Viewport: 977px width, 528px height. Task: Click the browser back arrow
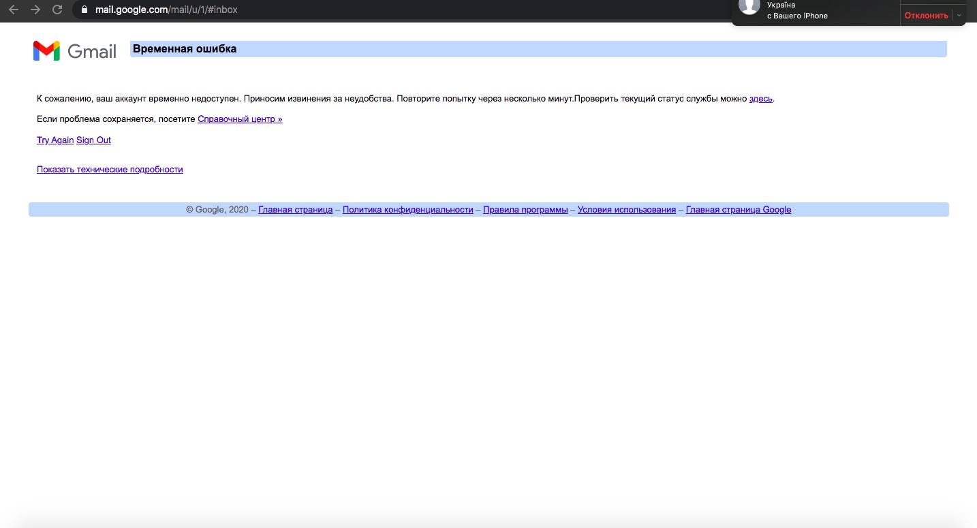(14, 10)
